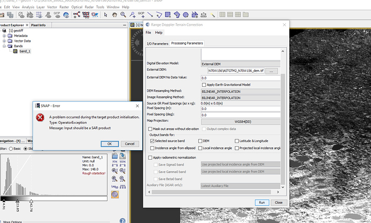Click OK in the SNAP Error dialog
Image resolution: width=371 pixels, height=223 pixels.
pyautogui.click(x=110, y=144)
